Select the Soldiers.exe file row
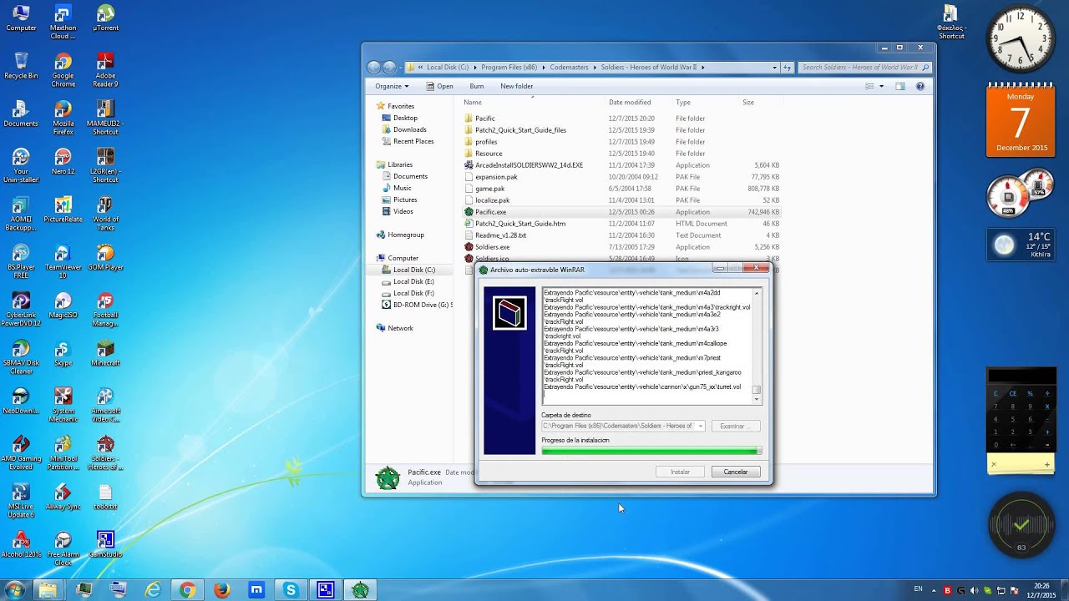The height and width of the screenshot is (601, 1069). point(622,247)
